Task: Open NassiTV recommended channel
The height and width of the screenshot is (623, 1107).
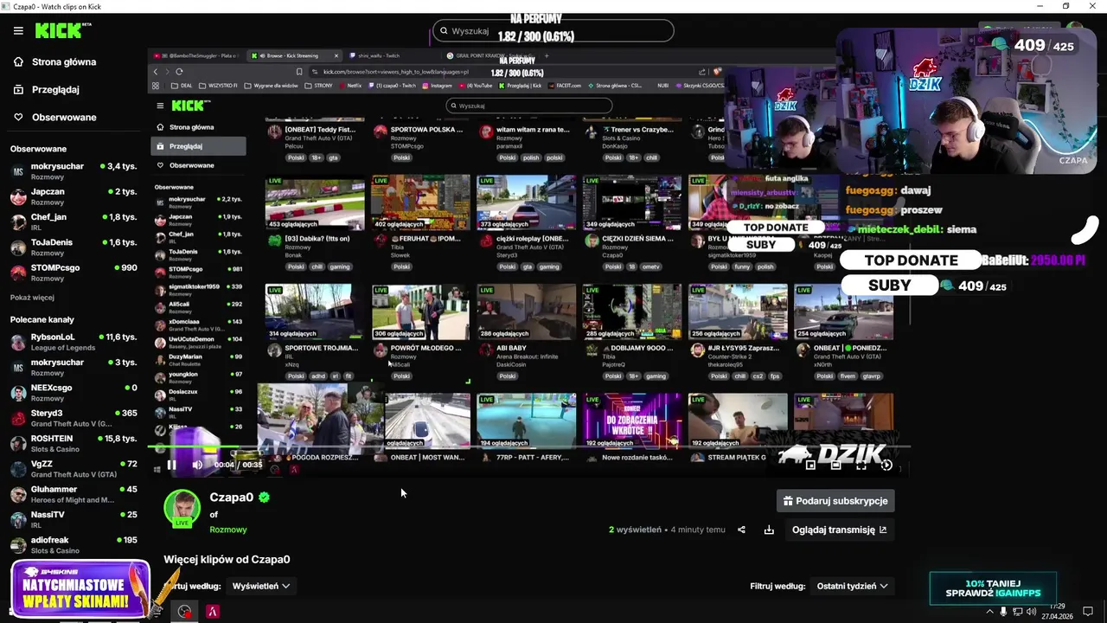Action: (x=74, y=519)
